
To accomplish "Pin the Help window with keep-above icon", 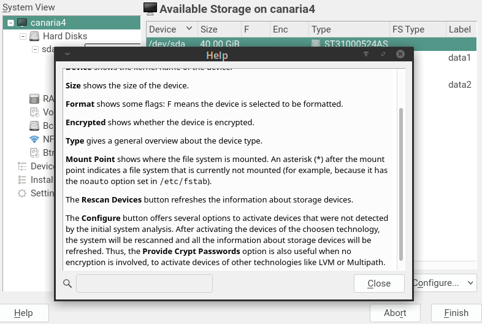I will coord(366,55).
